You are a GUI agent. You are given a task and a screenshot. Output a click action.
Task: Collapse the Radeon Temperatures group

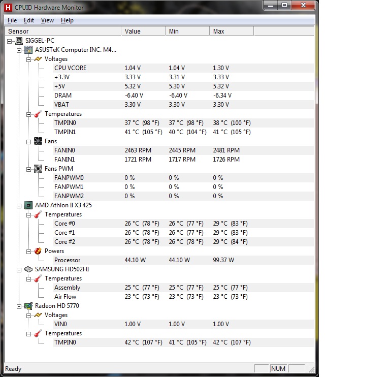tap(28, 334)
